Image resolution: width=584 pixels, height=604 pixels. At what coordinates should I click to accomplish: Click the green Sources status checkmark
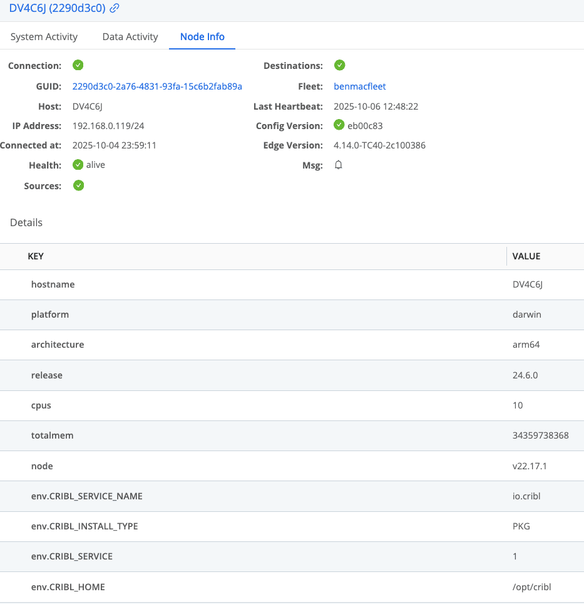click(x=78, y=185)
